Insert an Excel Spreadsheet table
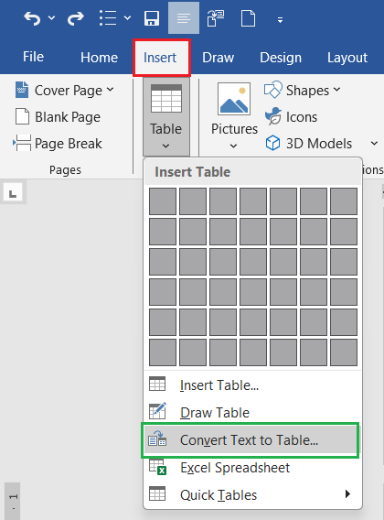Screen dimensions: 384x520 tap(252, 468)
